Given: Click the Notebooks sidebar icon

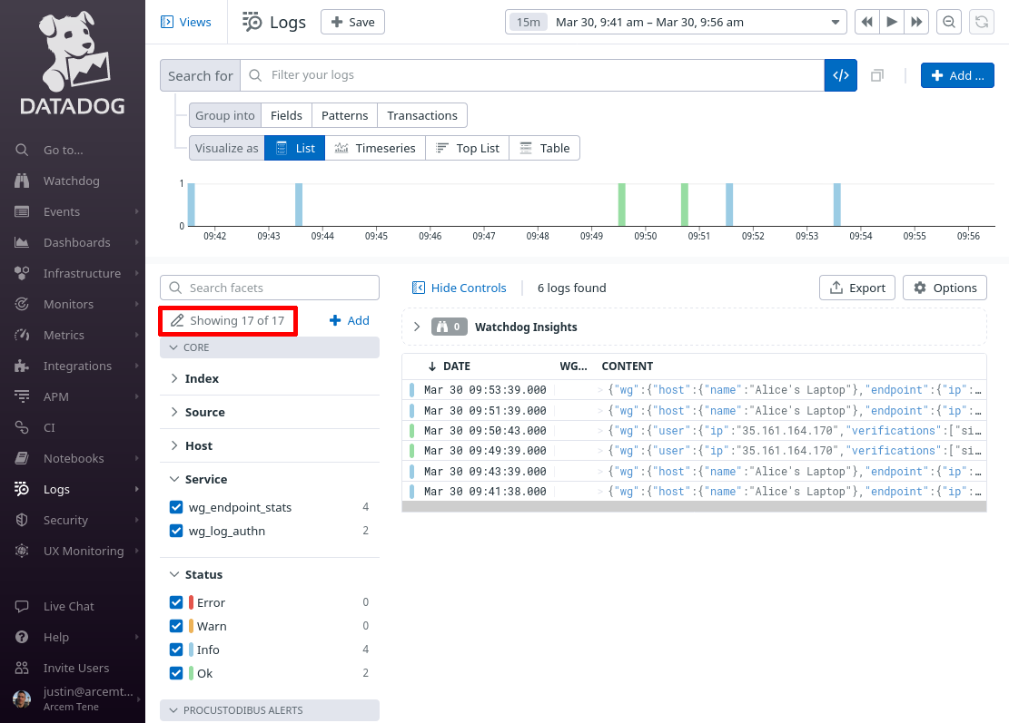Looking at the screenshot, I should point(22,458).
